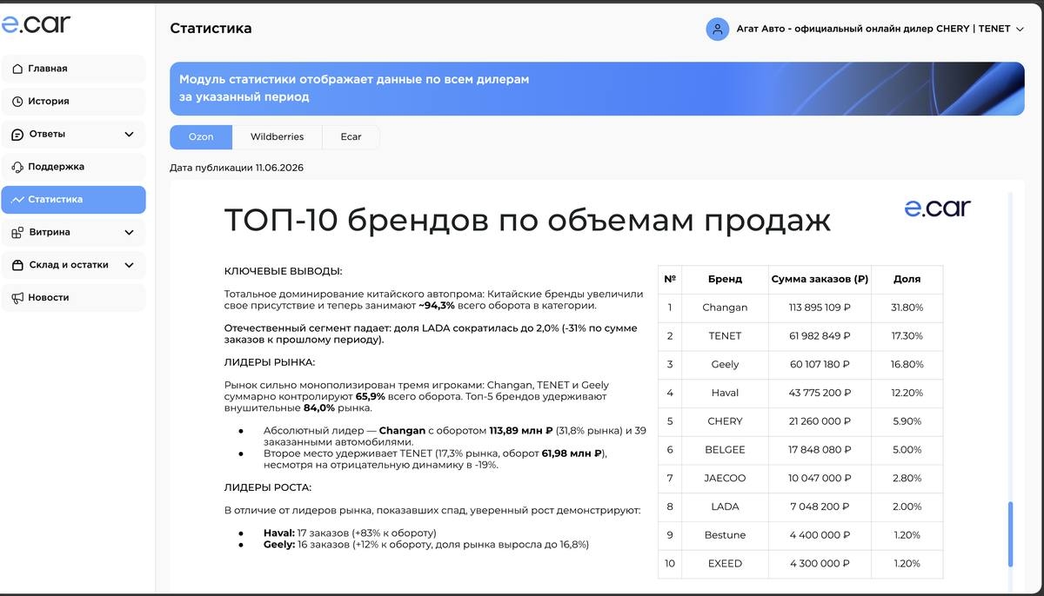This screenshot has width=1044, height=596.
Task: Switch to the Ecar tab
Action: click(351, 137)
